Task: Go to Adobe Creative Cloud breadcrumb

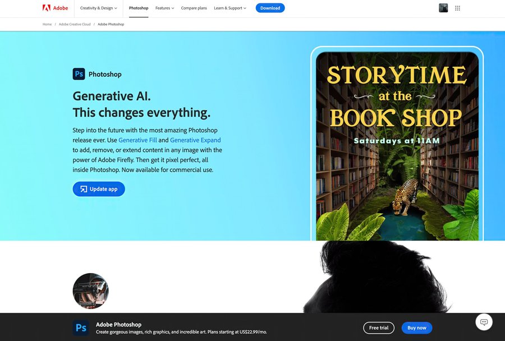Action: tap(75, 24)
